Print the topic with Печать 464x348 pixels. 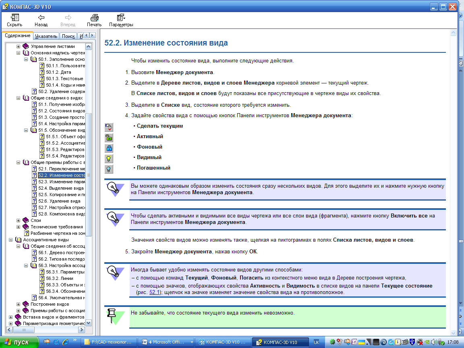(x=94, y=21)
